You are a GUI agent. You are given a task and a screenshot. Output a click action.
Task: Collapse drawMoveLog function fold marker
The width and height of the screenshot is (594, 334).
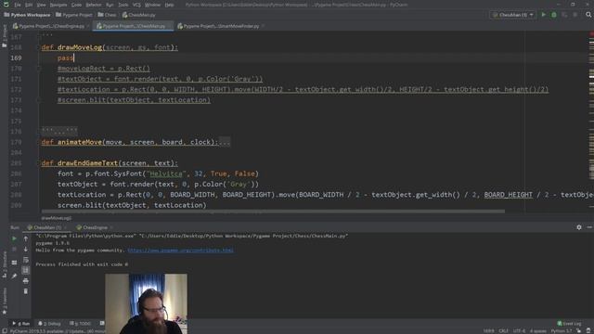(39, 47)
